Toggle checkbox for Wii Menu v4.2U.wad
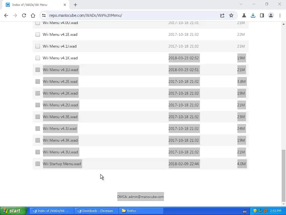Viewport: 286px width, 215px height. coord(38,105)
